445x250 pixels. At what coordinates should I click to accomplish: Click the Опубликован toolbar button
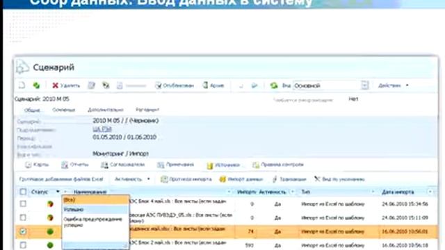tap(175, 85)
